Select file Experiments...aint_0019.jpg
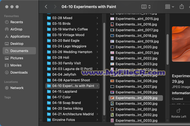This screenshot has width=190, height=126. [136, 41]
